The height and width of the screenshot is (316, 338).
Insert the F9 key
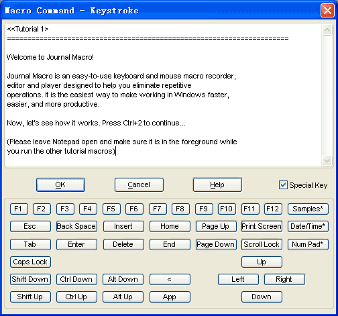click(204, 209)
